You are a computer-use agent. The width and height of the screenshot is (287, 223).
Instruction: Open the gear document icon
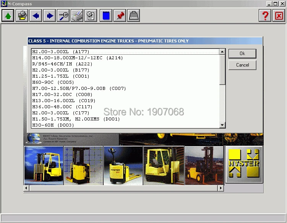[x=91, y=16]
